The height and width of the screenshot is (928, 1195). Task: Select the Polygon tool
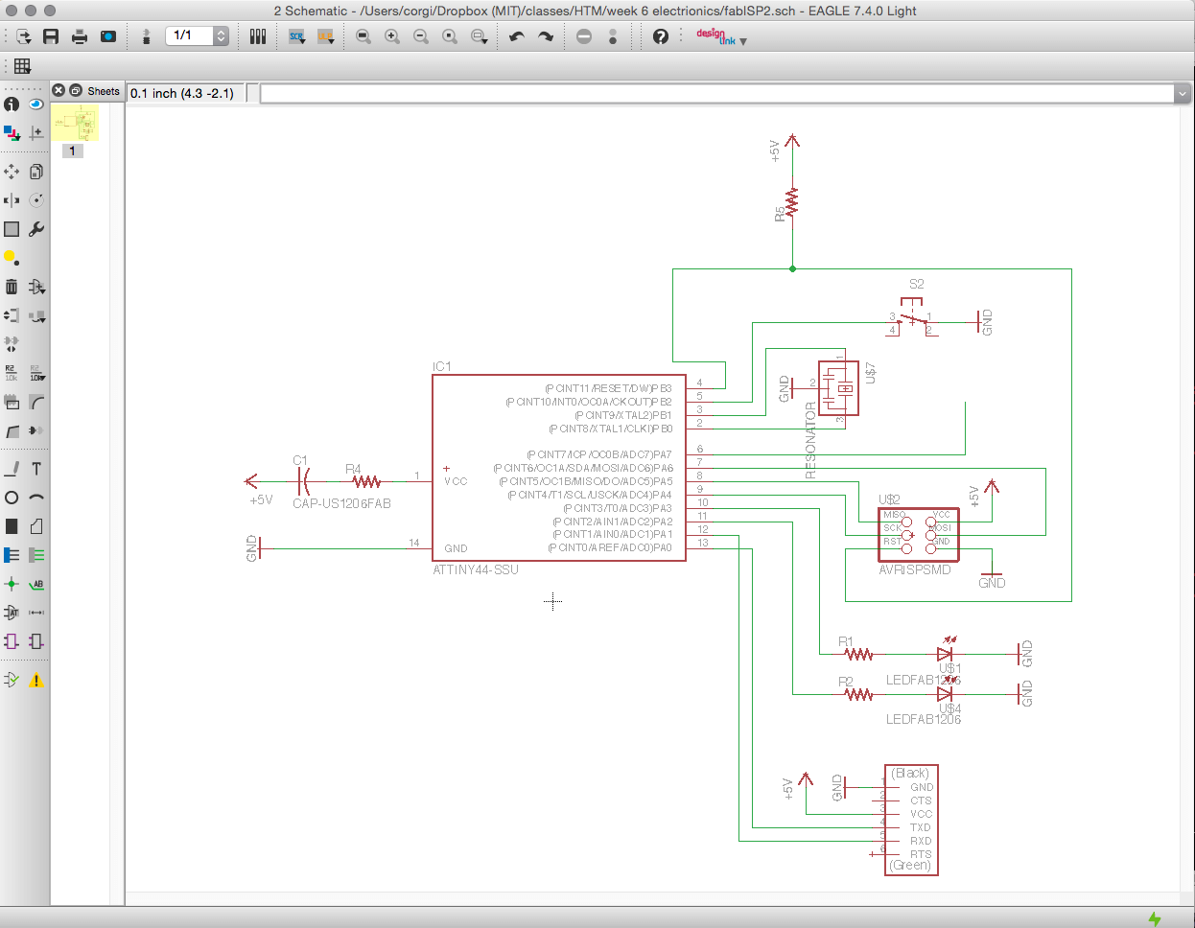(36, 526)
